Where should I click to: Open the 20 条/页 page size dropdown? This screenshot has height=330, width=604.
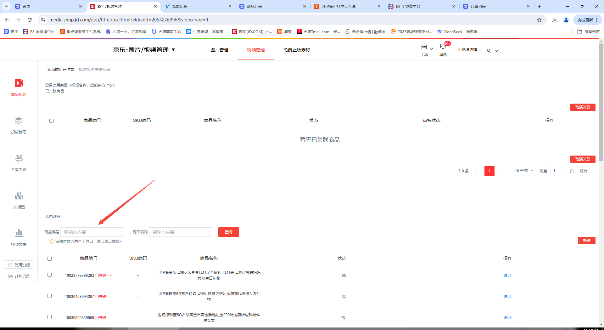(x=524, y=171)
